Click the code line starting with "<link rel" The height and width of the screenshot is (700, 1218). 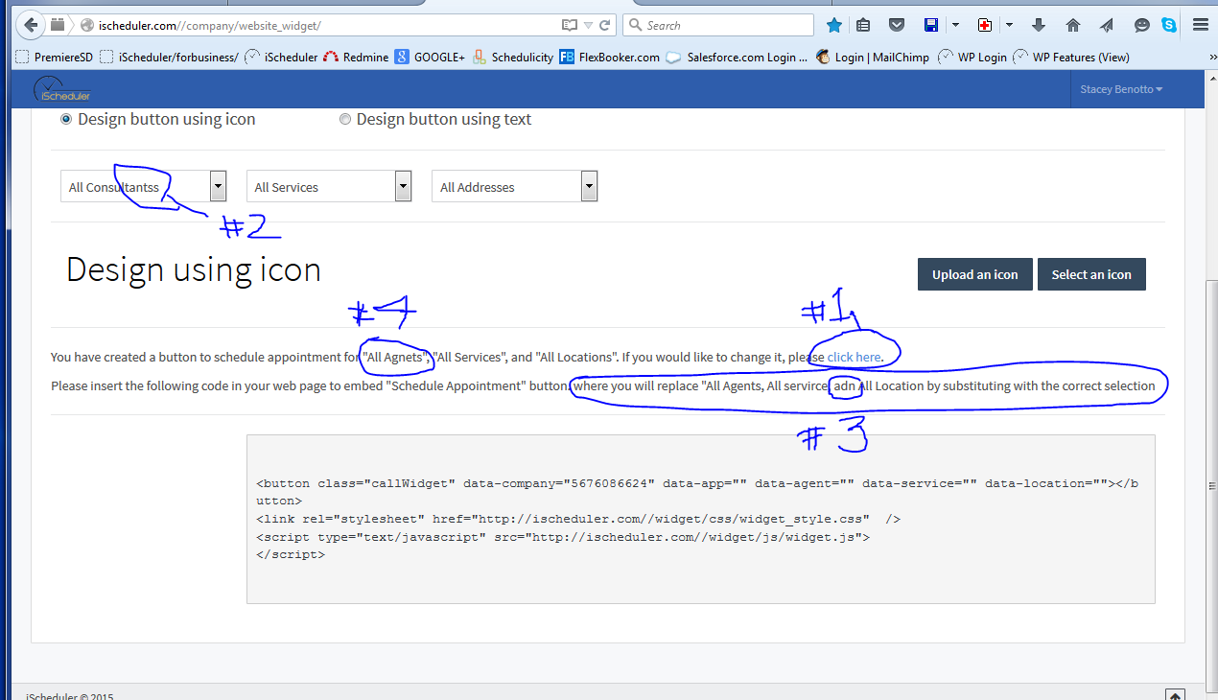tap(578, 519)
